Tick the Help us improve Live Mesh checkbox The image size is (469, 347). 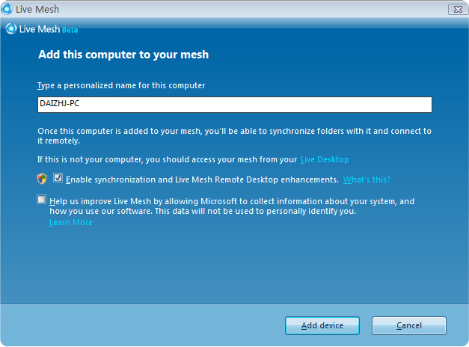(42, 199)
